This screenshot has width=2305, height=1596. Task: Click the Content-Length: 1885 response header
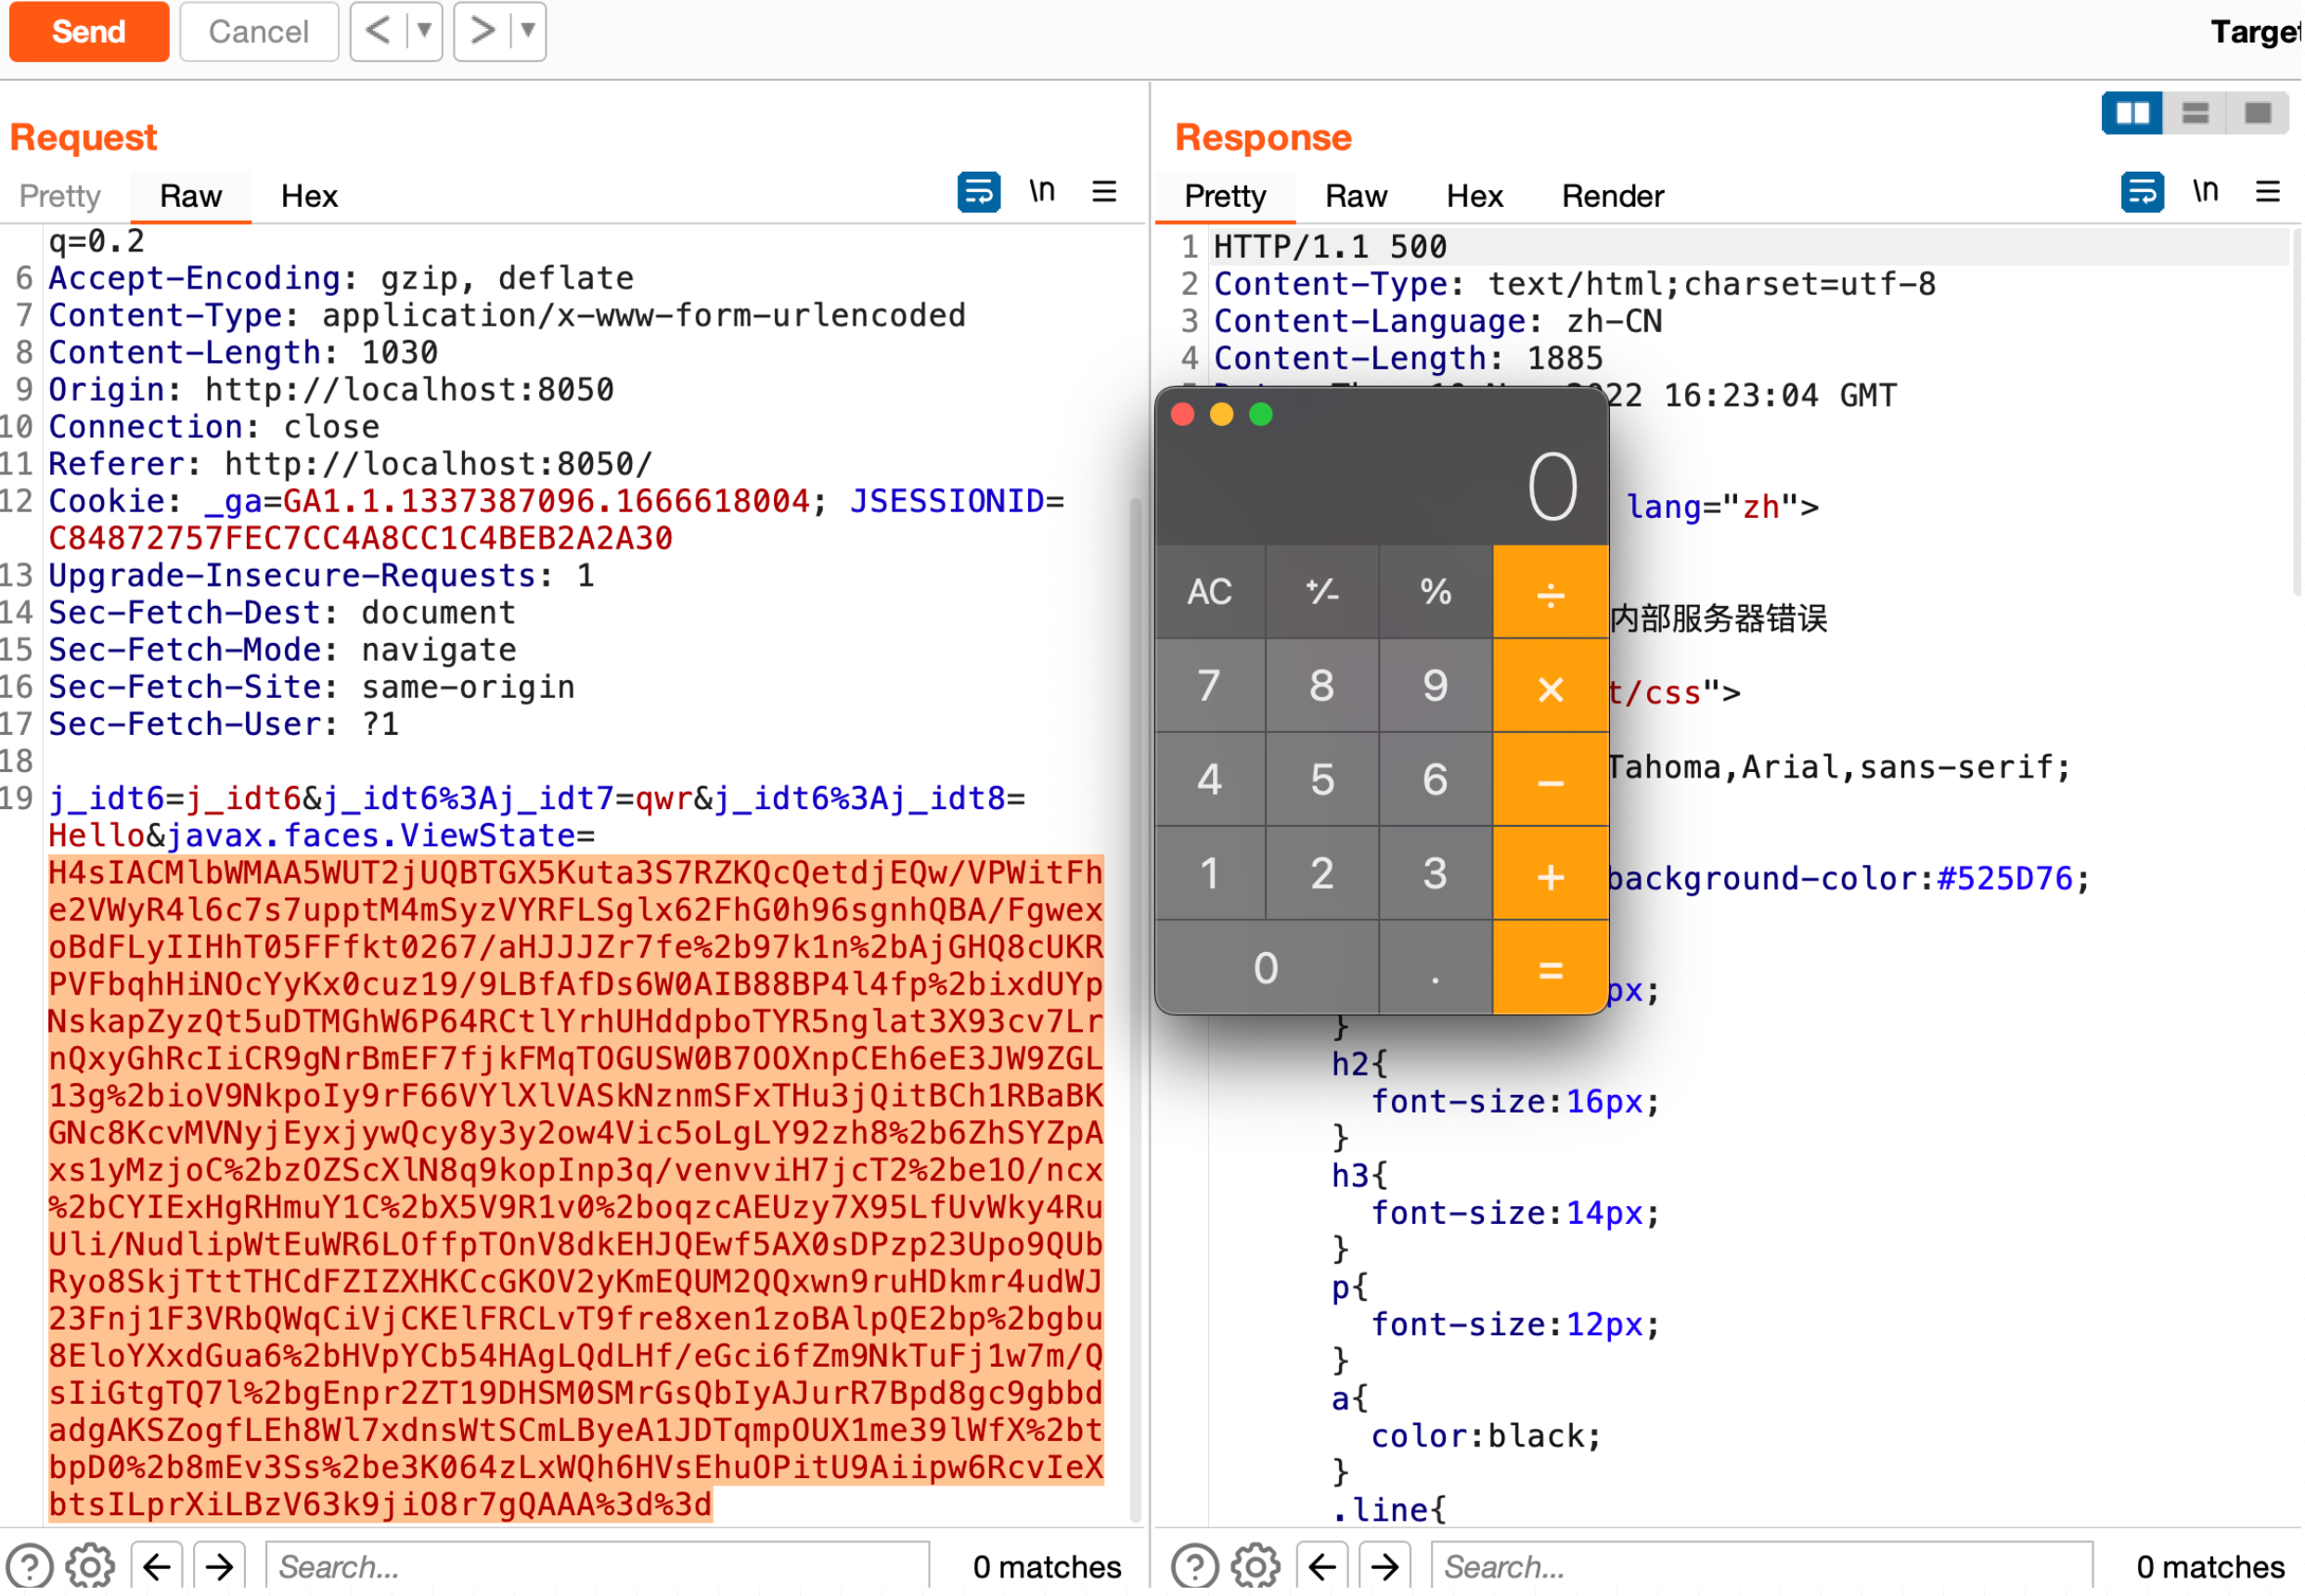(x=1410, y=359)
